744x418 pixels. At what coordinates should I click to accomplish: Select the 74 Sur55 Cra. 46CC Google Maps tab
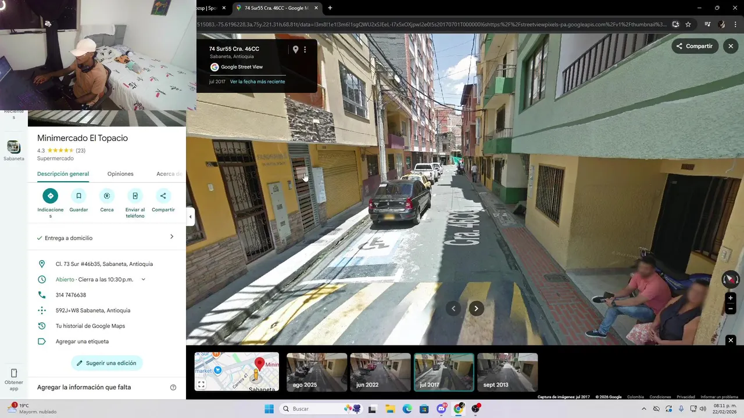276,8
